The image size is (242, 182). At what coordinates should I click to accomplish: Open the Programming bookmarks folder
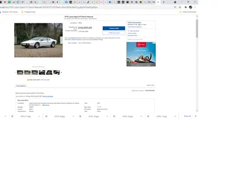tap(28, 12)
